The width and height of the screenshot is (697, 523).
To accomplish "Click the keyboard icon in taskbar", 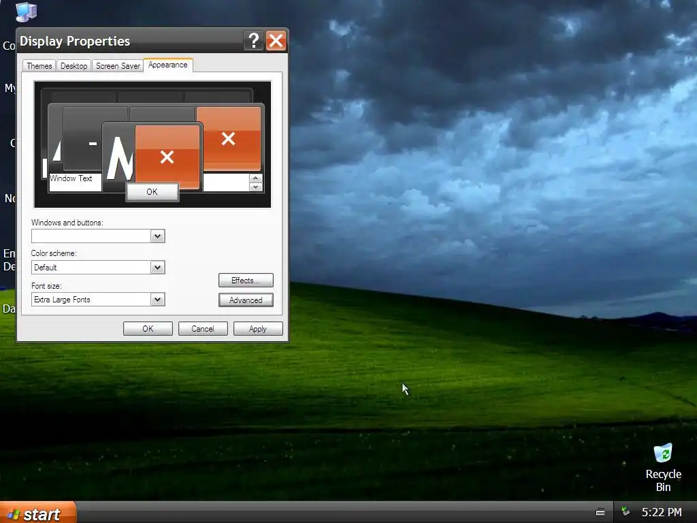I will [x=600, y=512].
